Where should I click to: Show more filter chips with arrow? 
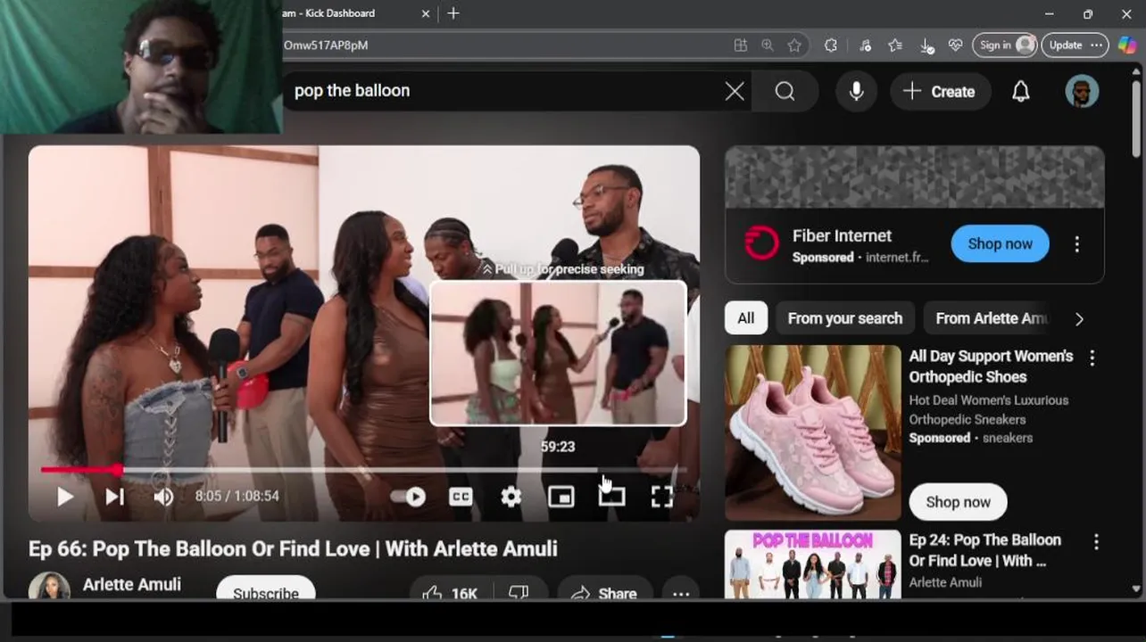point(1079,318)
